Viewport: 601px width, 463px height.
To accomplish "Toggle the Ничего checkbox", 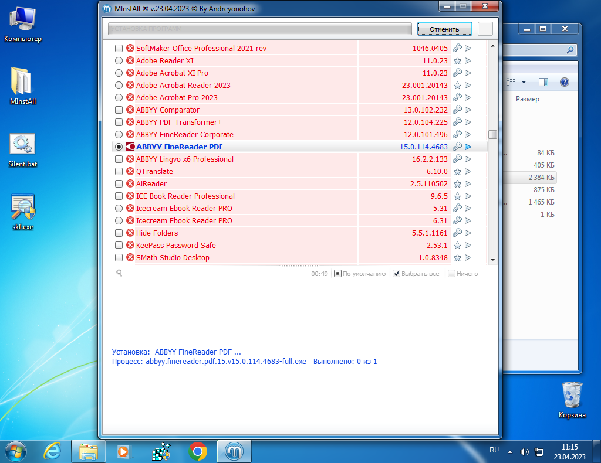I will coord(451,274).
